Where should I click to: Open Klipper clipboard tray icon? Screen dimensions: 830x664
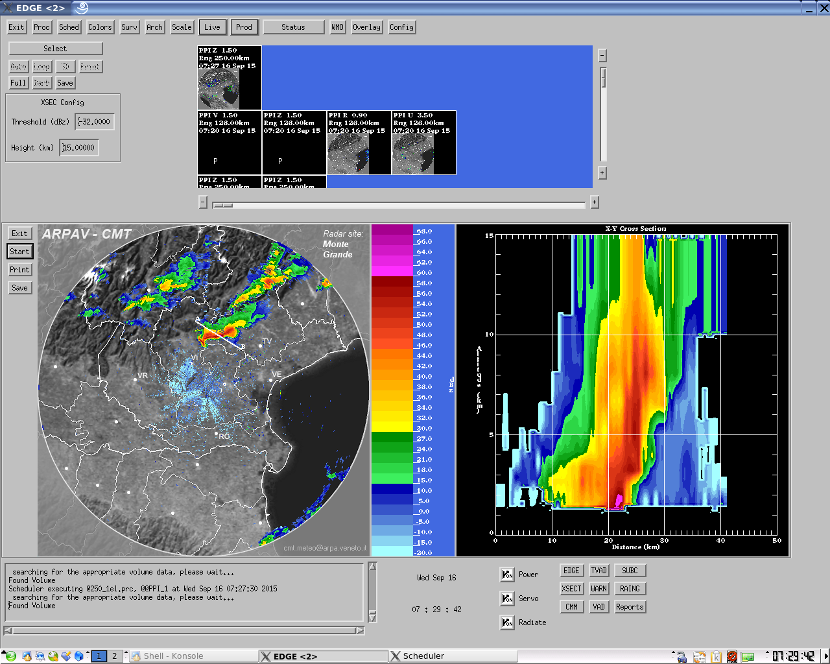716,656
